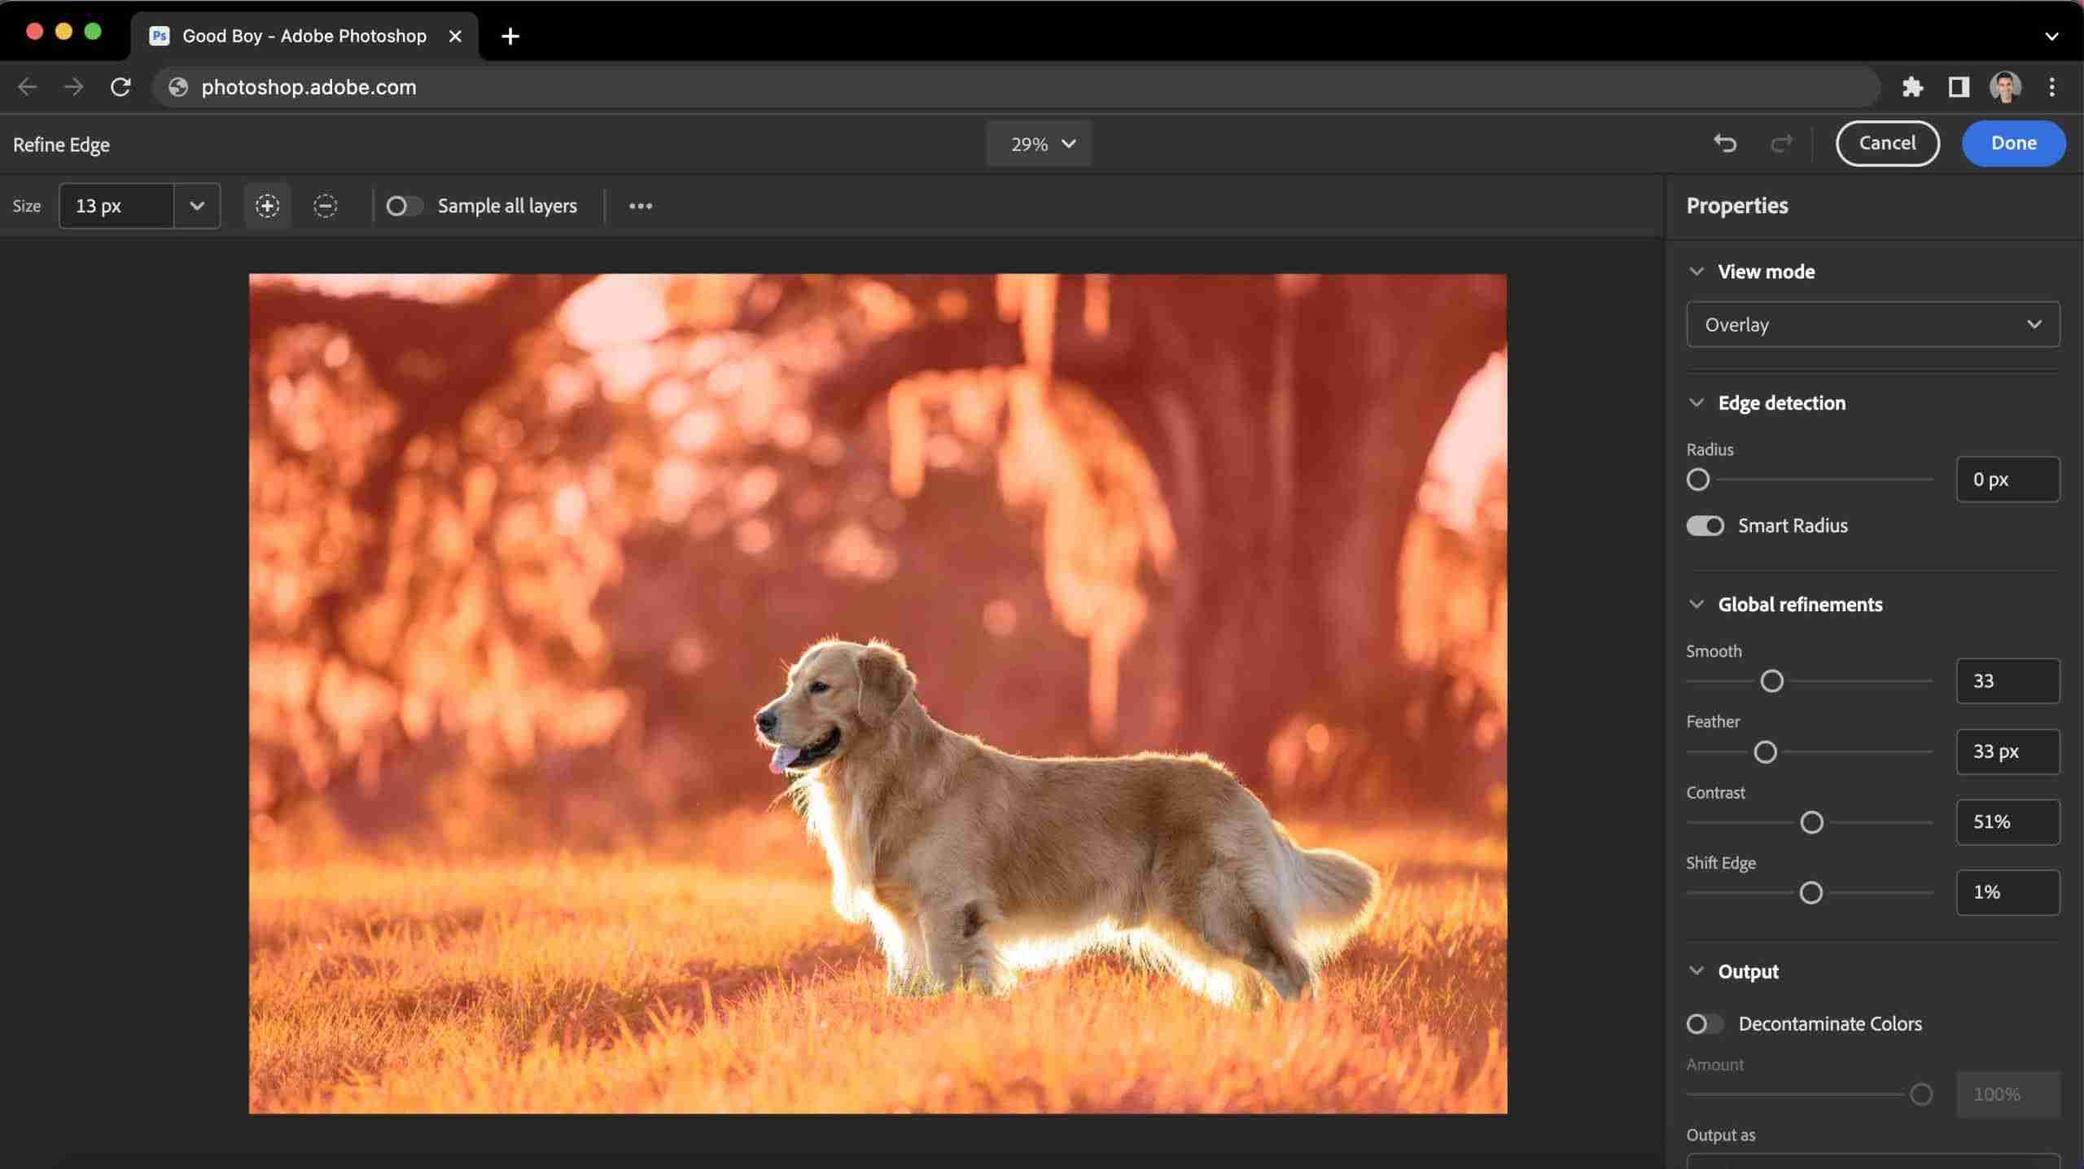The image size is (2084, 1169).
Task: Click the browser split-screen icon
Action: [1958, 87]
